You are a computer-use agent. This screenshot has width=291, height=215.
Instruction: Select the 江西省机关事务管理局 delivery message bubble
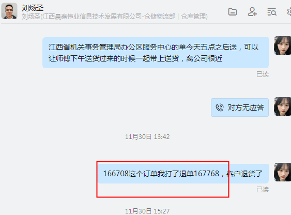[156, 53]
